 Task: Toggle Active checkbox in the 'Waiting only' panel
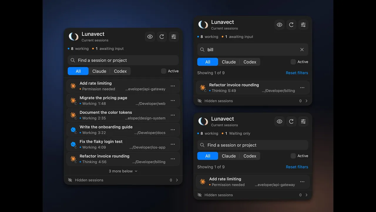tap(293, 156)
